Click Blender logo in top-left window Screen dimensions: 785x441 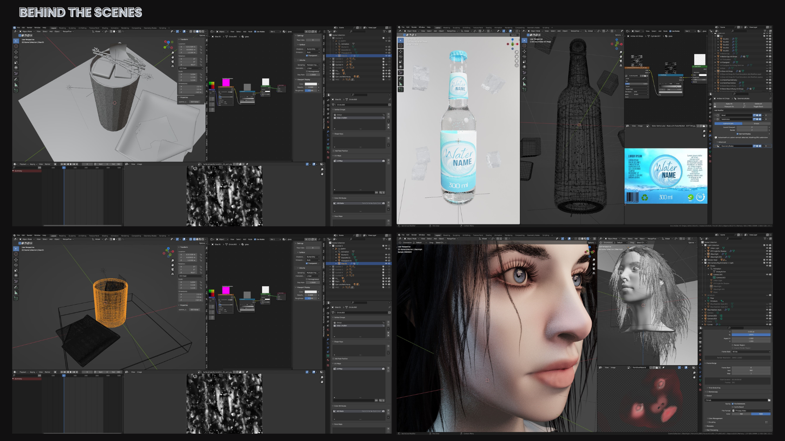click(x=14, y=27)
